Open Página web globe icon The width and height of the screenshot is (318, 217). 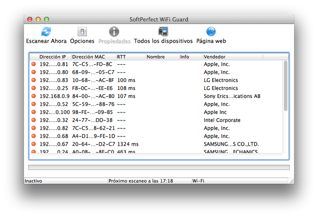(x=211, y=32)
